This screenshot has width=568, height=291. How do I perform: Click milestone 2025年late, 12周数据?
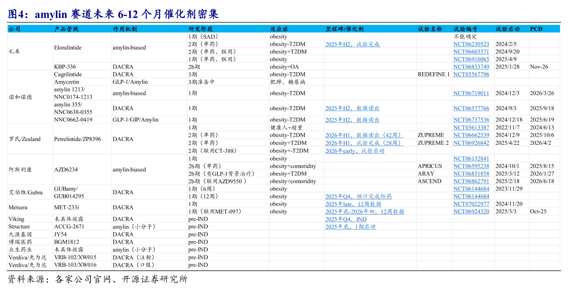point(353,204)
